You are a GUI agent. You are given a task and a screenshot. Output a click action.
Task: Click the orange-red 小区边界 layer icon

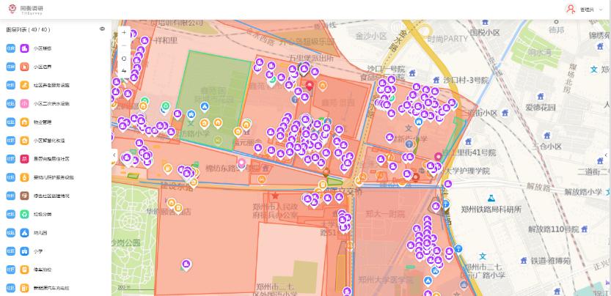[24, 67]
